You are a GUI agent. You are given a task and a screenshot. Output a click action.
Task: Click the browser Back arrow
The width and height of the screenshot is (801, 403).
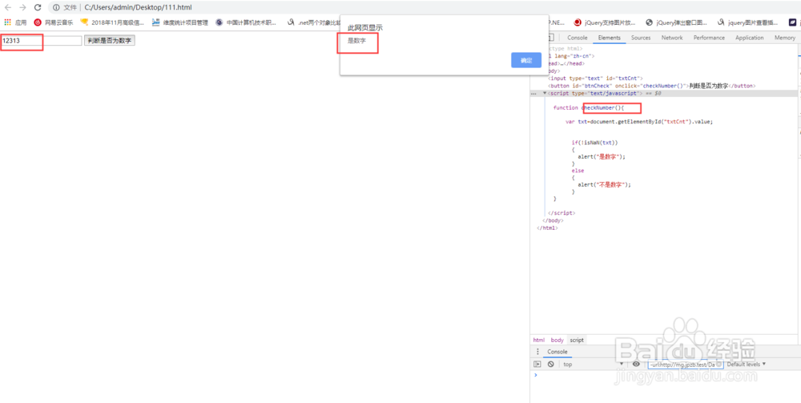click(8, 8)
